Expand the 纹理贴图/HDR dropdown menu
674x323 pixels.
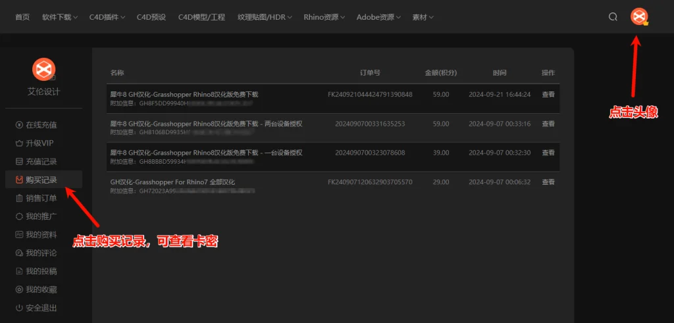tap(265, 17)
